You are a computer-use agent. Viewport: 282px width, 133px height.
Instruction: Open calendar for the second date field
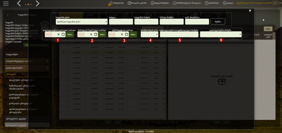(x=96, y=34)
